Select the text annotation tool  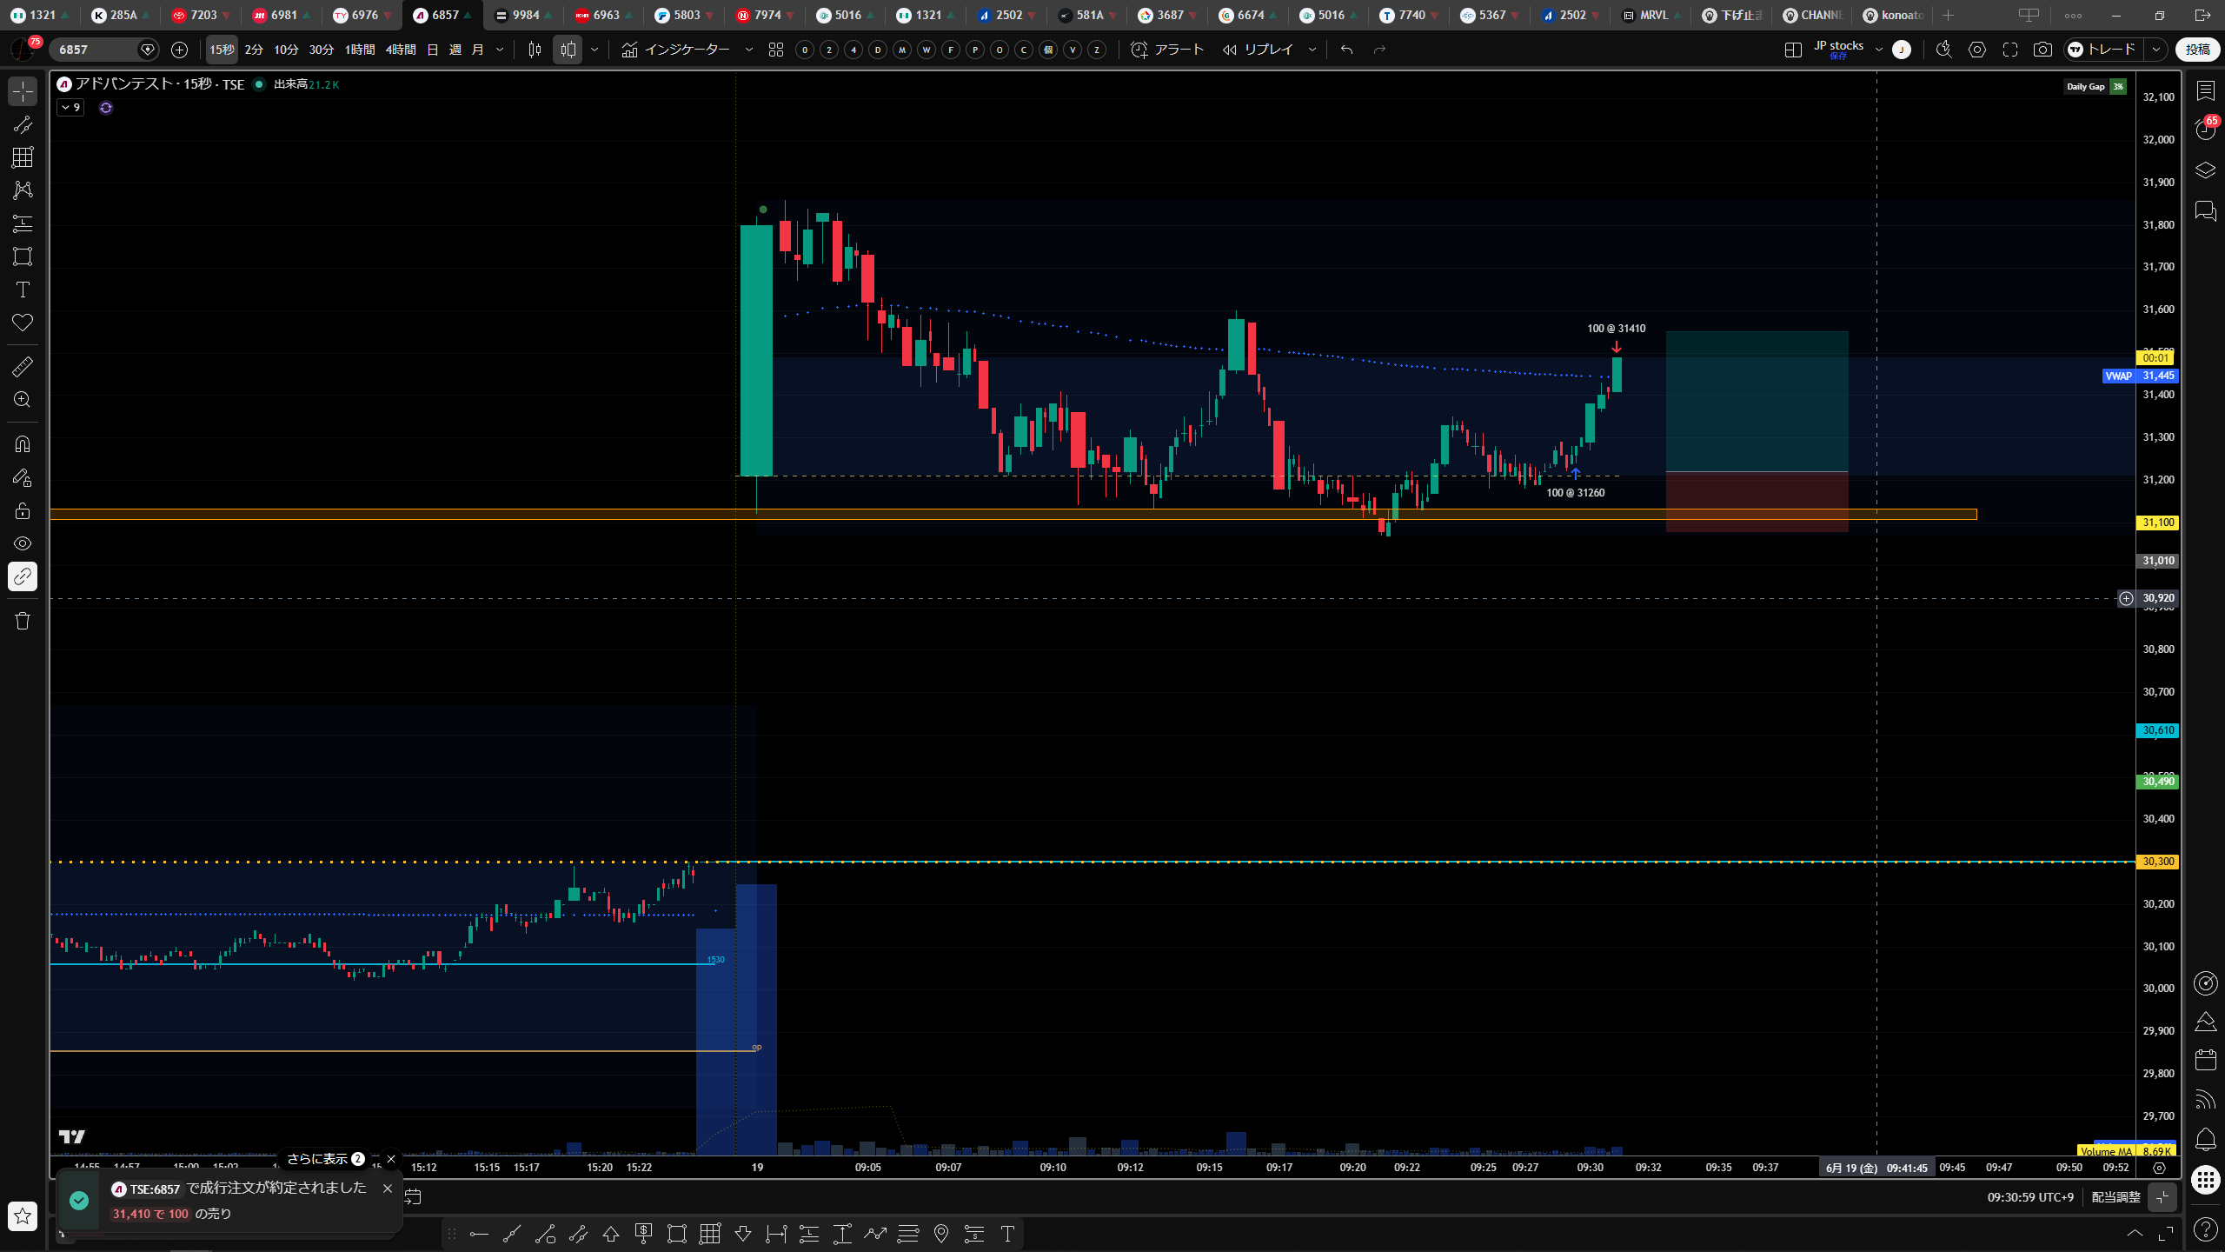tap(23, 290)
